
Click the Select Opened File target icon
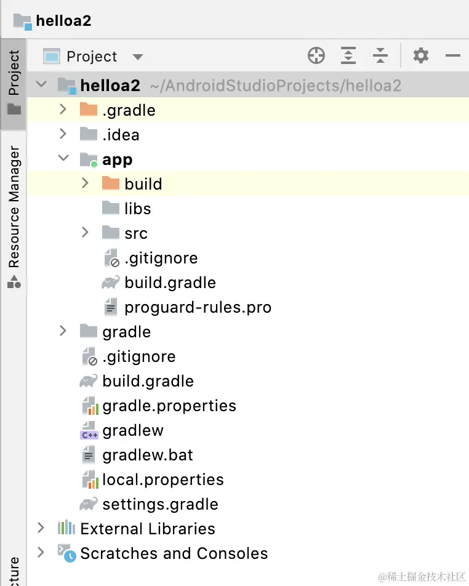tap(316, 57)
